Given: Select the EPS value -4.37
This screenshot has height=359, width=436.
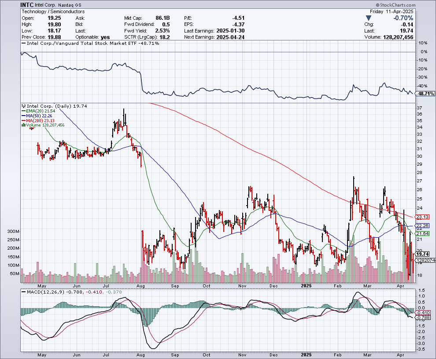Looking at the screenshot, I should [238, 25].
